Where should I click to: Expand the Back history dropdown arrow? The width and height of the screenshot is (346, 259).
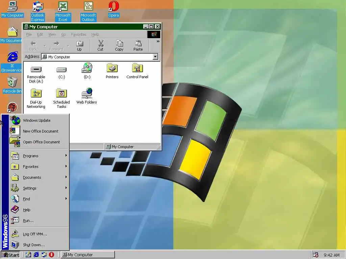[45, 46]
